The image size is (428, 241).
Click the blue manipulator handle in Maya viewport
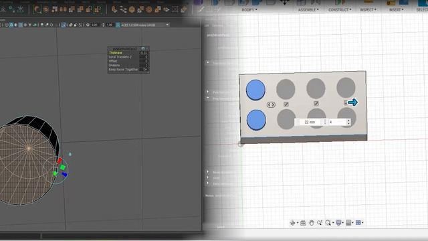(x=64, y=174)
